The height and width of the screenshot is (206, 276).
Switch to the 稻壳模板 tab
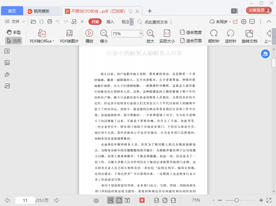coord(42,11)
